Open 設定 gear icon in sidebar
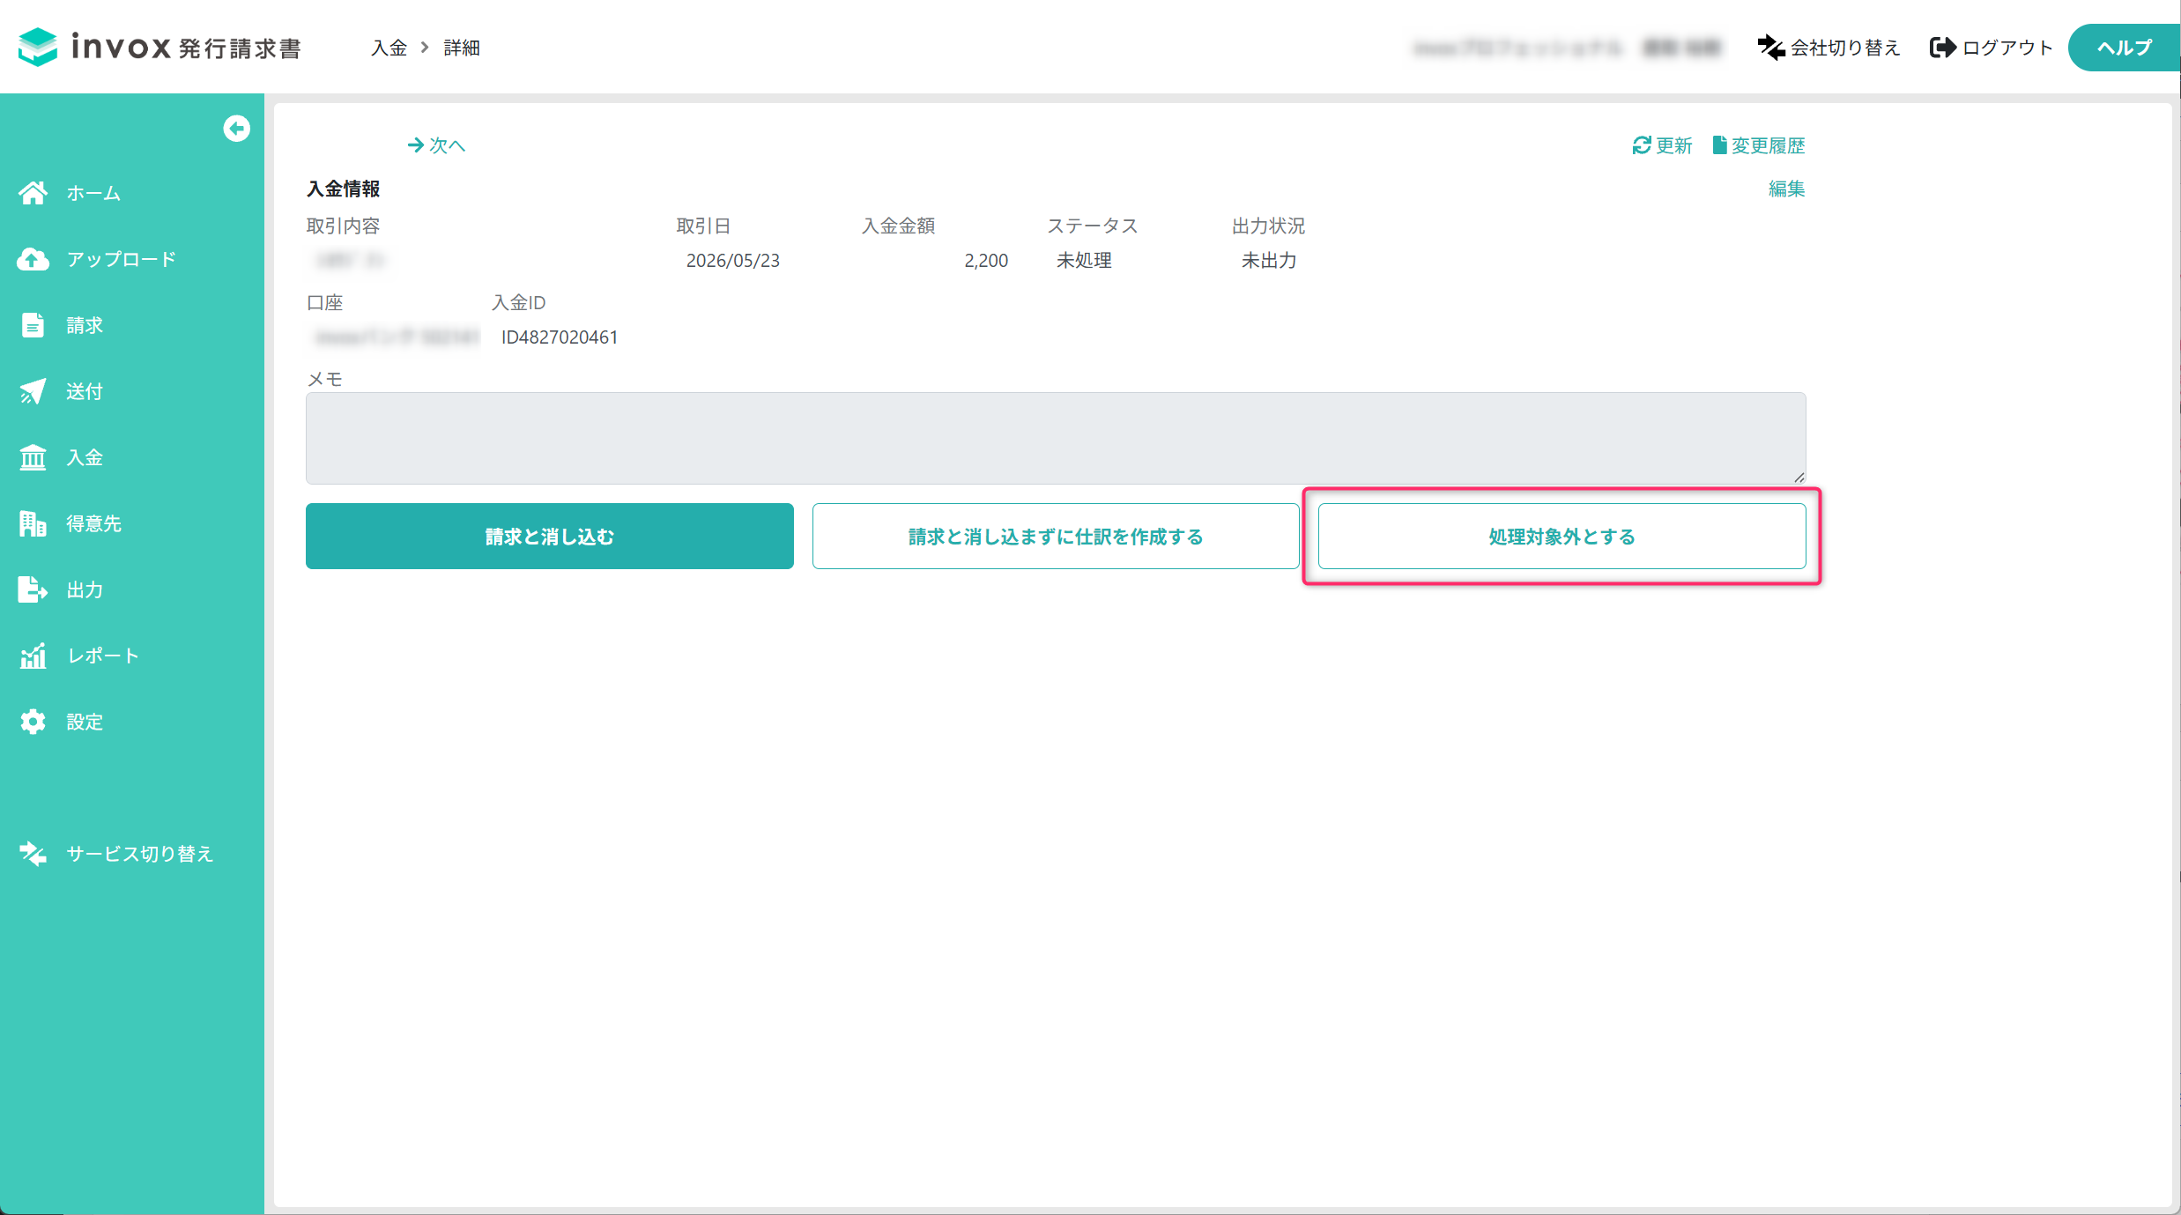The width and height of the screenshot is (2181, 1215). (x=33, y=722)
